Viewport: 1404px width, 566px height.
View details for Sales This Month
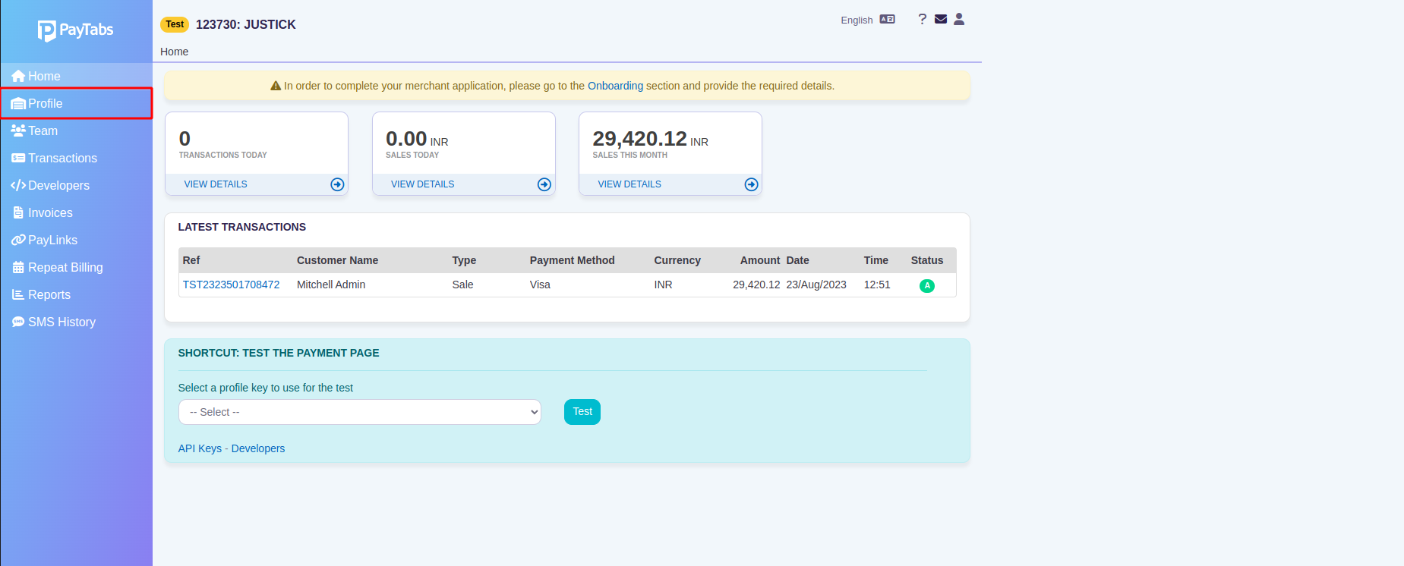pos(629,184)
